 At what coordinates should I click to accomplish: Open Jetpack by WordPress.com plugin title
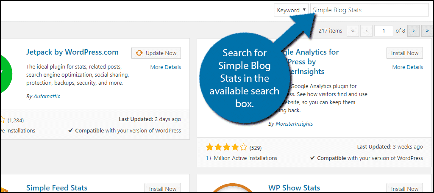pyautogui.click(x=72, y=52)
